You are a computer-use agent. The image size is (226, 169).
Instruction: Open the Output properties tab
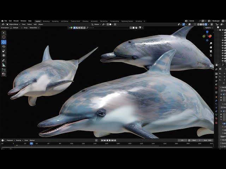[x=216, y=77]
